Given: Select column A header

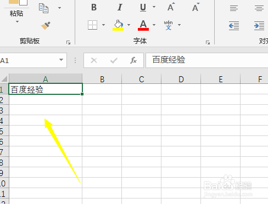Looking at the screenshot, I should (x=46, y=79).
